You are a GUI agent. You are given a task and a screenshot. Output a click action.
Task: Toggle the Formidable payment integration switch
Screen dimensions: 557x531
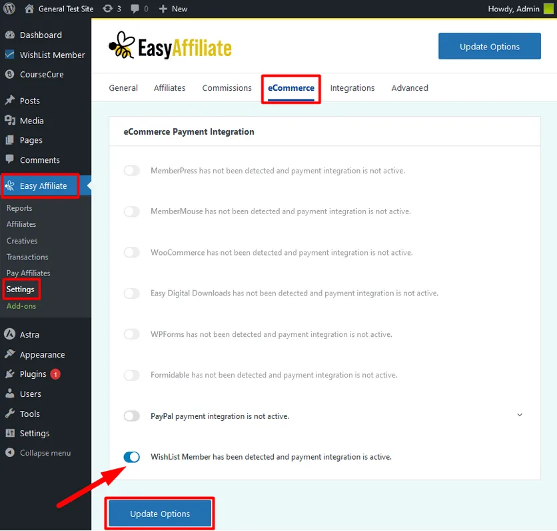(x=131, y=375)
